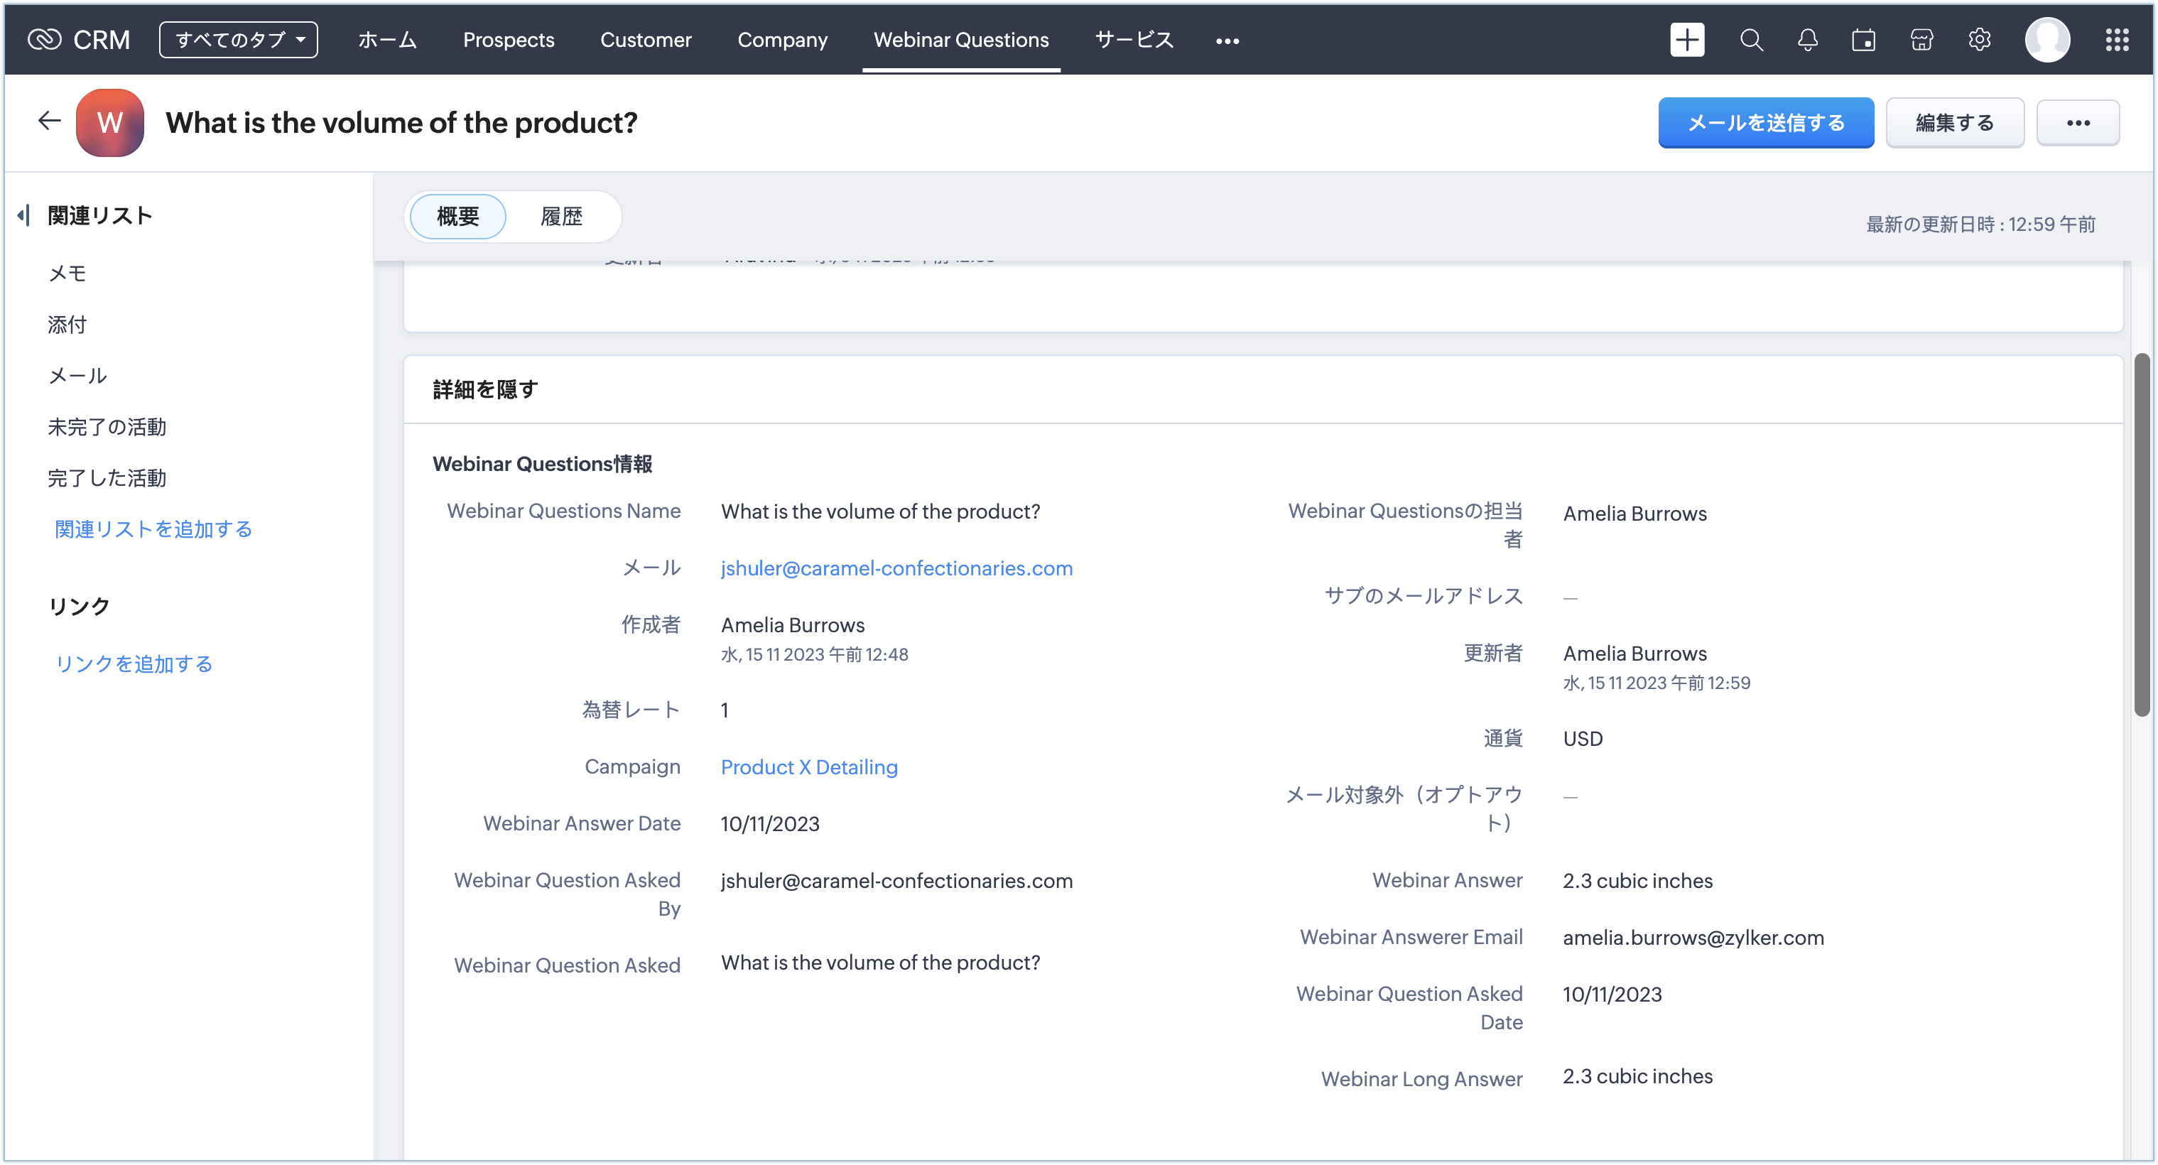Open search with the magnifier icon
The width and height of the screenshot is (2158, 1165).
point(1751,39)
